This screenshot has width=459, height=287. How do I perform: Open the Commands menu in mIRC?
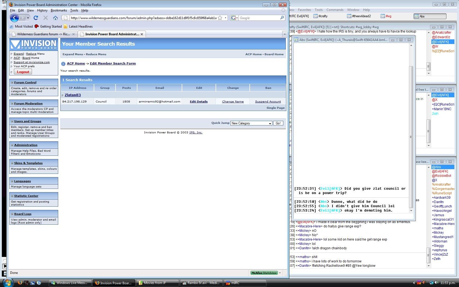click(335, 10)
